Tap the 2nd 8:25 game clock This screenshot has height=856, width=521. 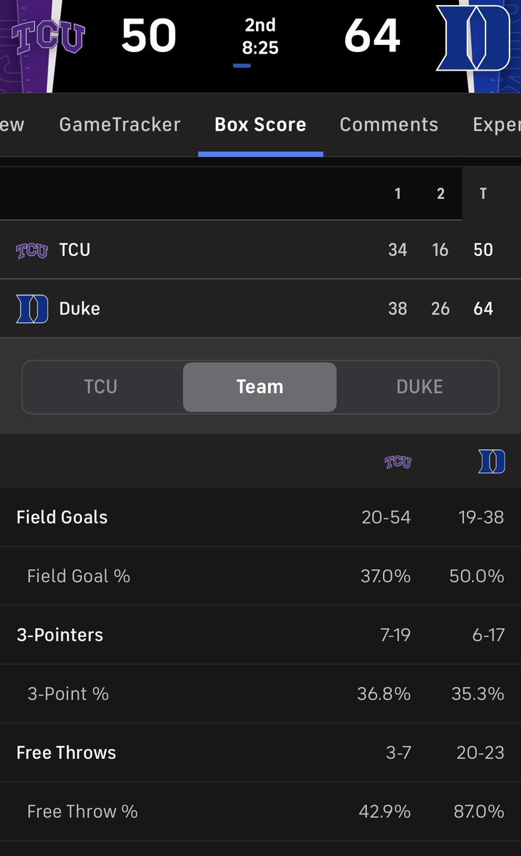click(x=260, y=37)
